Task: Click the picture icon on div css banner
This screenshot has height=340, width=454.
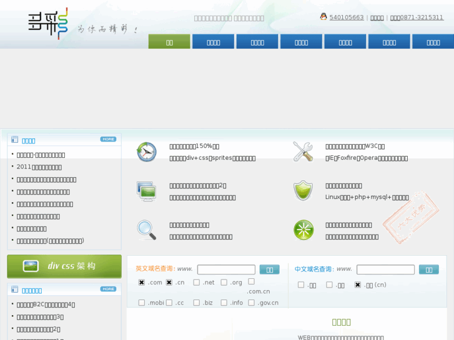Action: coord(31,266)
